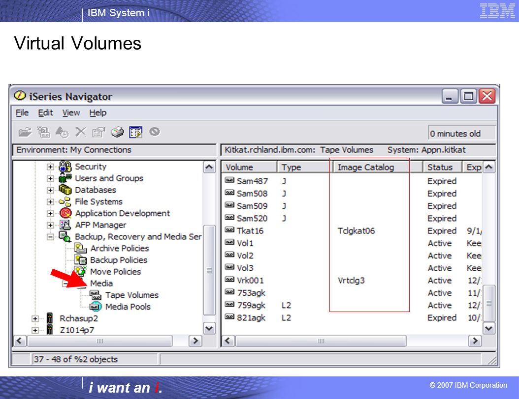Click the Backup, Recovery and Media Services icon
The image size is (519, 399).
(x=65, y=236)
